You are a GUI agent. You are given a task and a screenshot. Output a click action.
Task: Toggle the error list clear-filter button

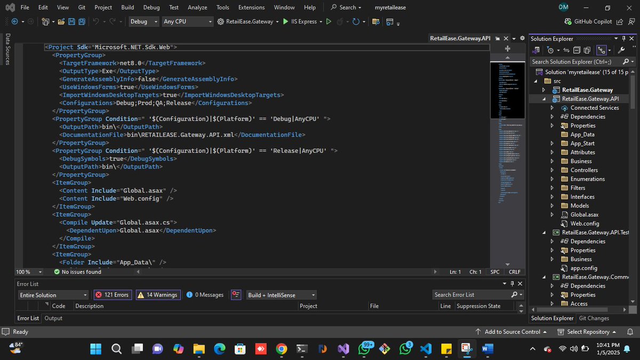click(236, 295)
